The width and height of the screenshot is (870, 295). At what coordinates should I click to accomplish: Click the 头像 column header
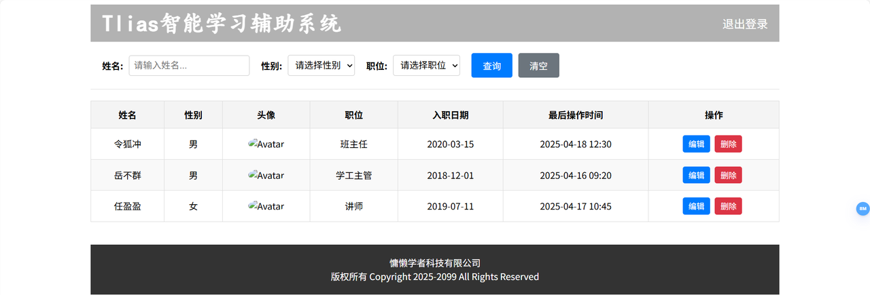coord(266,115)
